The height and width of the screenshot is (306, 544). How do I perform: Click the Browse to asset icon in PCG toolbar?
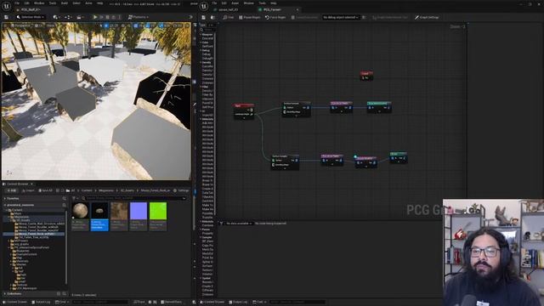coord(212,17)
